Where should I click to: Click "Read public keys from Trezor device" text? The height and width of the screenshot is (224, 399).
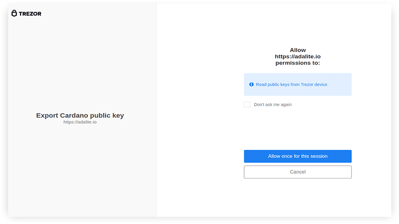[292, 85]
